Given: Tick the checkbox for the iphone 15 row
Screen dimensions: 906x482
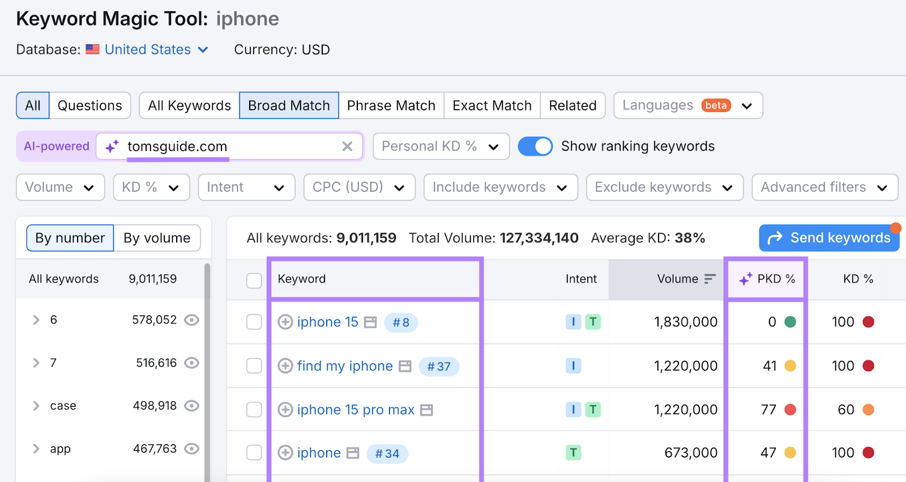Looking at the screenshot, I should (x=254, y=322).
